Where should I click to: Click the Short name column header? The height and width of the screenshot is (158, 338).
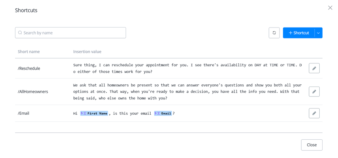tap(29, 52)
